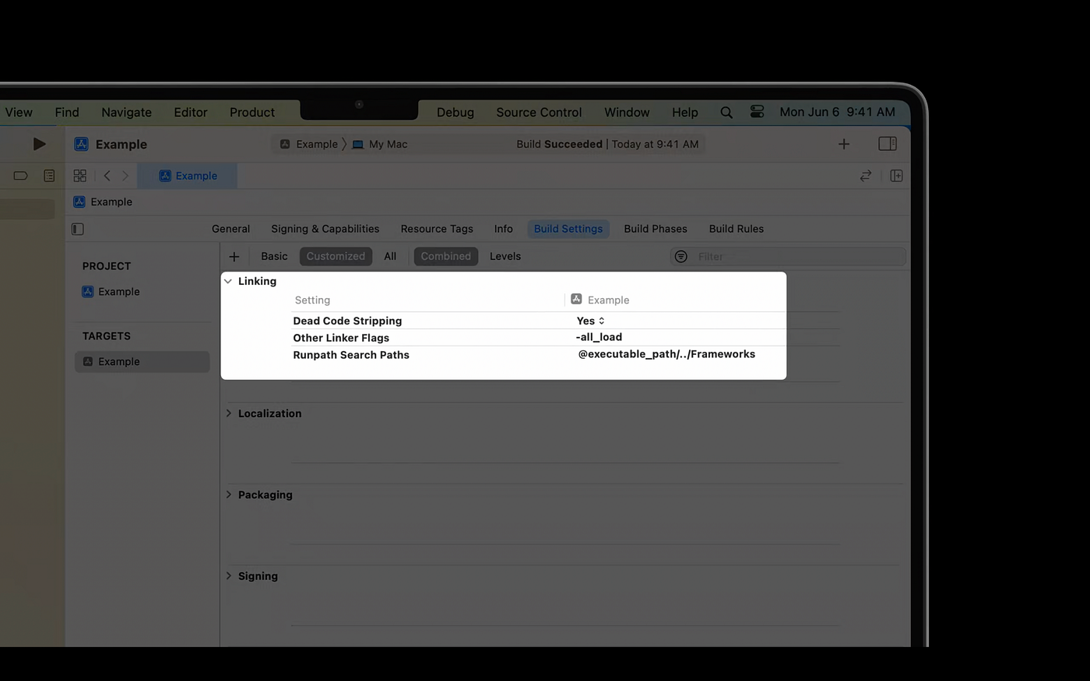Screen dimensions: 1090x681
Task: Click Example icon in breadcrumb bar
Action: 79,202
